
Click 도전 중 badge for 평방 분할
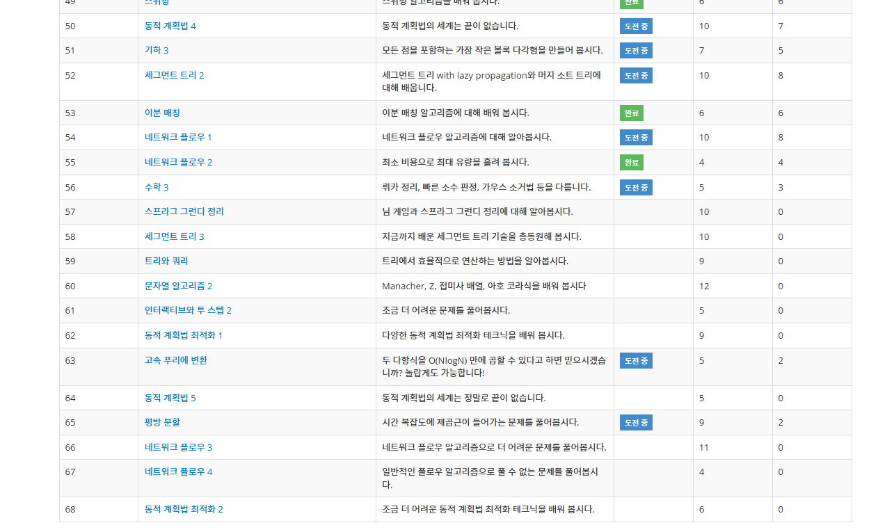pos(636,422)
